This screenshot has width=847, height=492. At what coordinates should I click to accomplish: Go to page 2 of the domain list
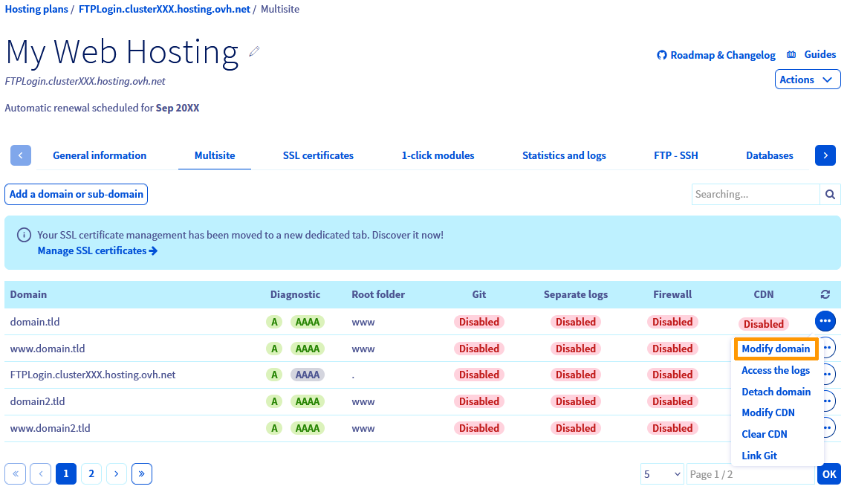tap(91, 473)
